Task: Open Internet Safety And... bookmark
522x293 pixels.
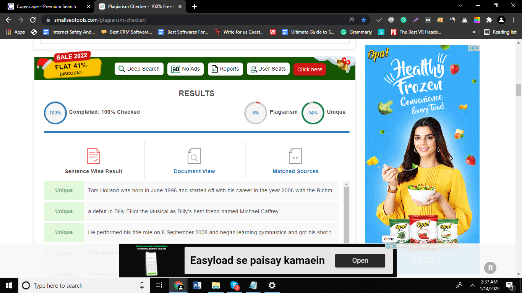Action: coord(69,32)
